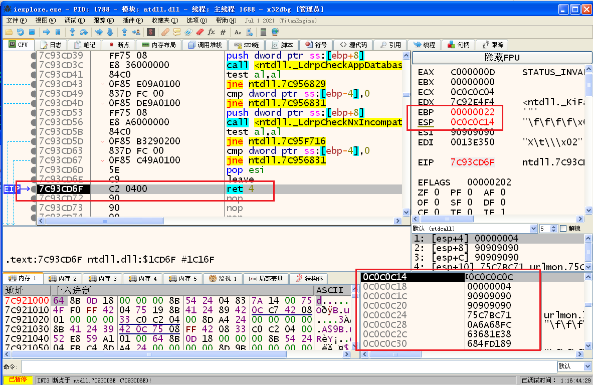The image size is (593, 385).
Task: Pause execution with the pause icon
Action: click(58, 32)
